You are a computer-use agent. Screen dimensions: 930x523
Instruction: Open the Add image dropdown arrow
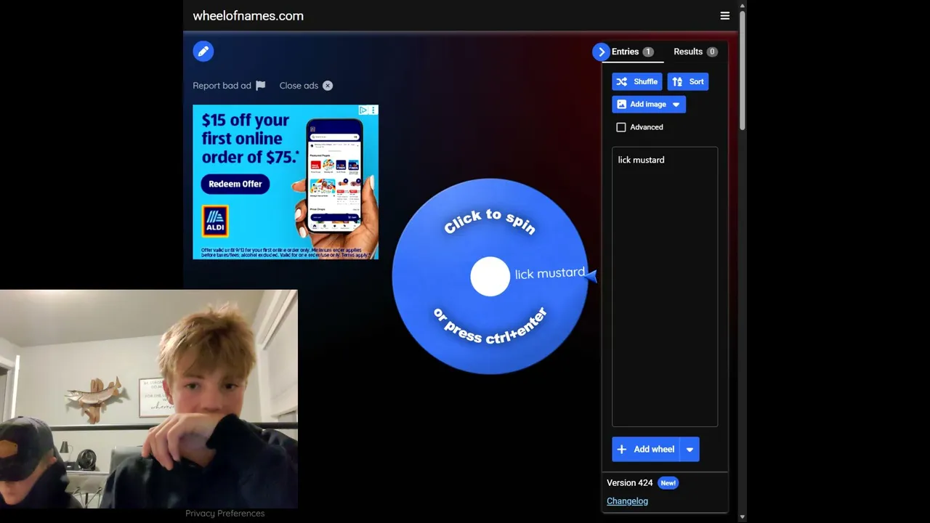[676, 105]
